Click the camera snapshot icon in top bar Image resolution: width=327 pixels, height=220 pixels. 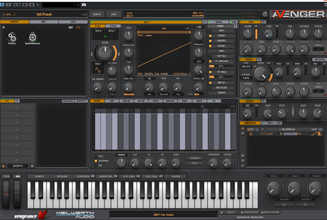(84, 5)
